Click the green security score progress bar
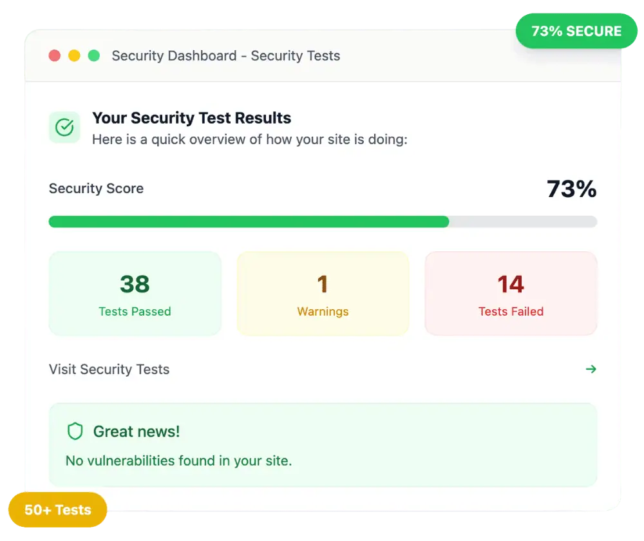The height and width of the screenshot is (541, 644). 249,222
